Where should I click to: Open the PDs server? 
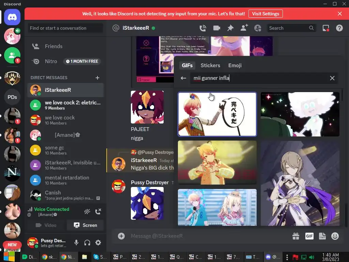pos(12,97)
